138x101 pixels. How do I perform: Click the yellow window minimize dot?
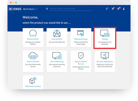click(x=13, y=3)
